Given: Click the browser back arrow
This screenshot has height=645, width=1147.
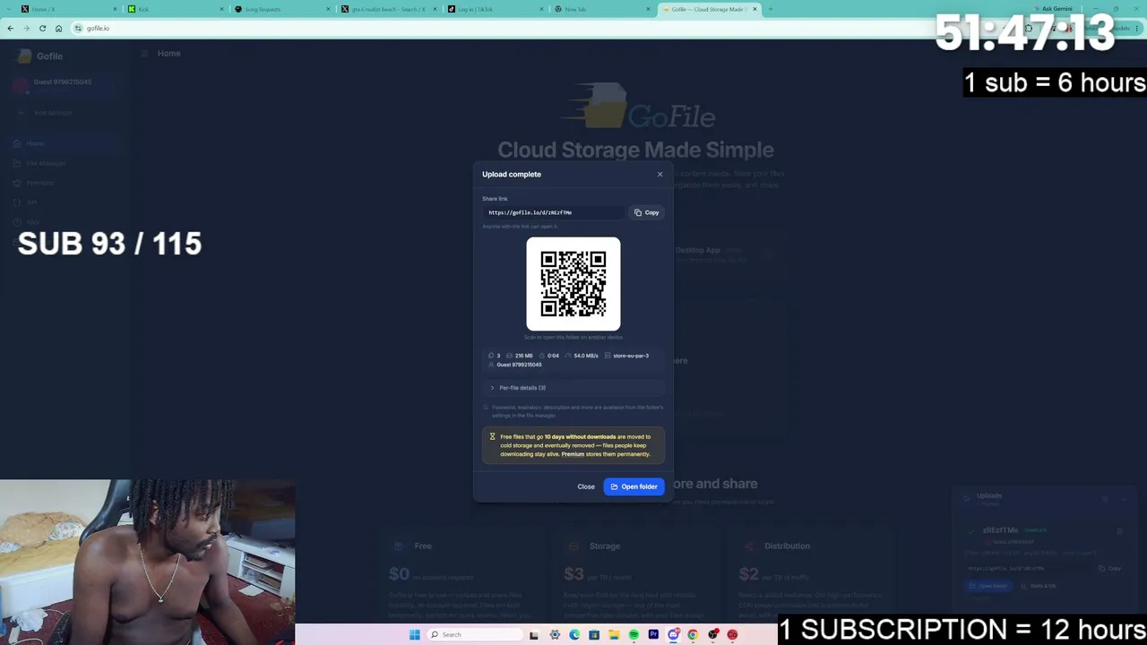Looking at the screenshot, I should pos(10,28).
